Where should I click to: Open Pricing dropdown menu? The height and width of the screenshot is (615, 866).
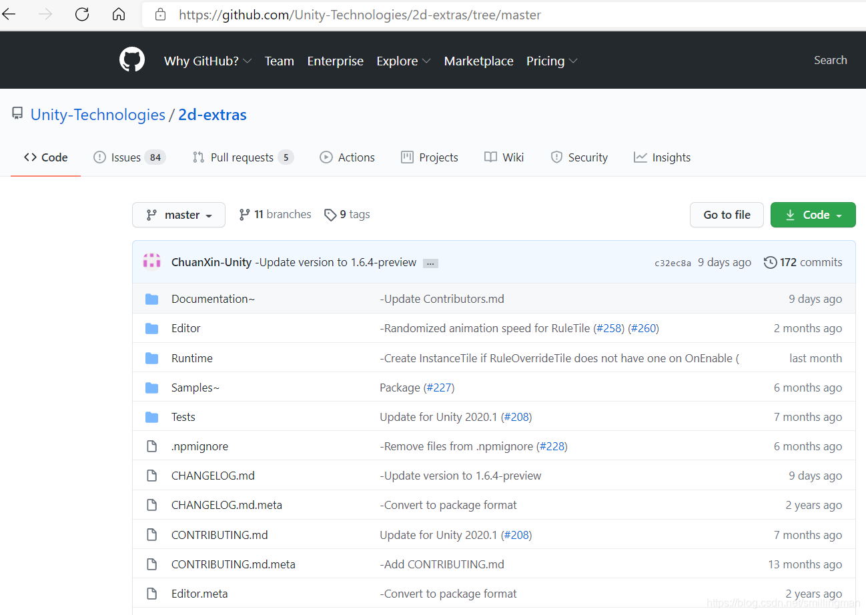click(552, 61)
